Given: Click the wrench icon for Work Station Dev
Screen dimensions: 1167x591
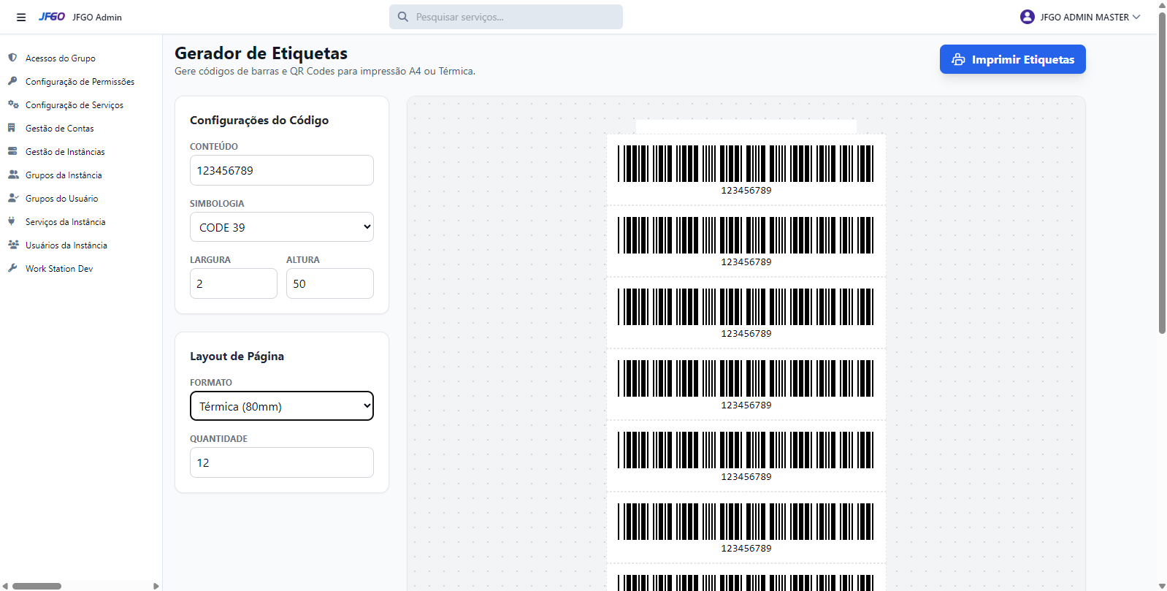Looking at the screenshot, I should (12, 268).
